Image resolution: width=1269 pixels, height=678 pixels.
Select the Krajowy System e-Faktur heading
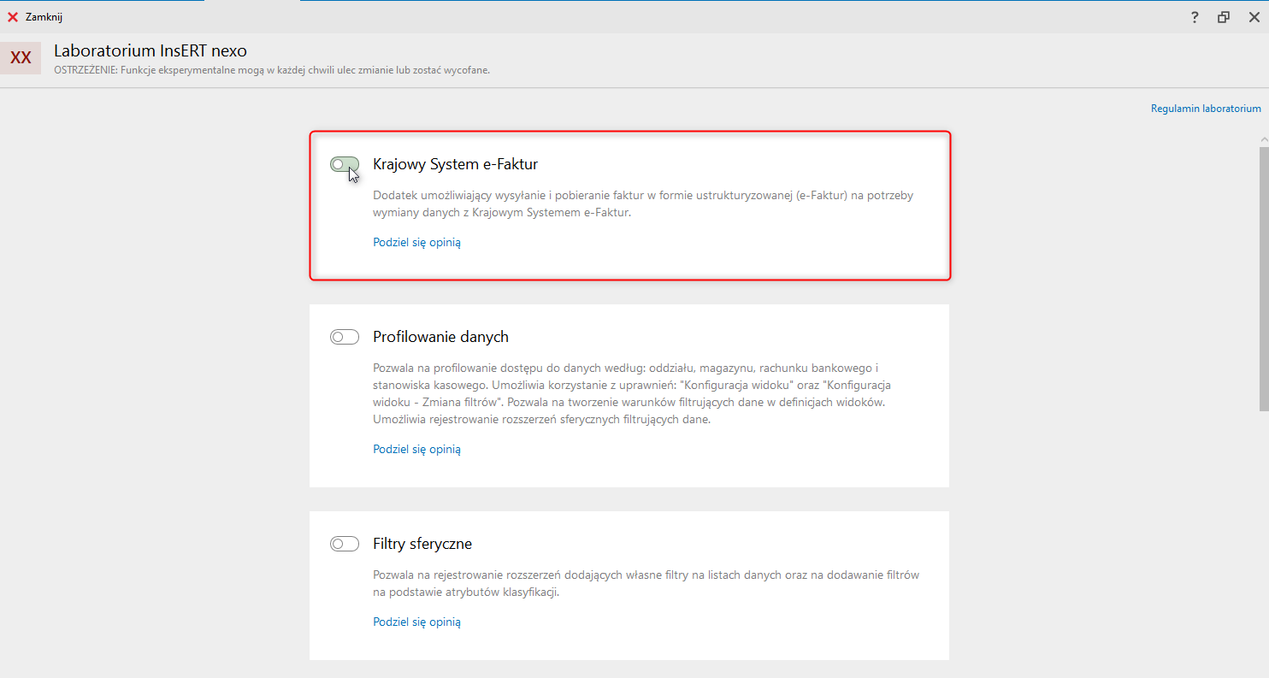coord(455,164)
